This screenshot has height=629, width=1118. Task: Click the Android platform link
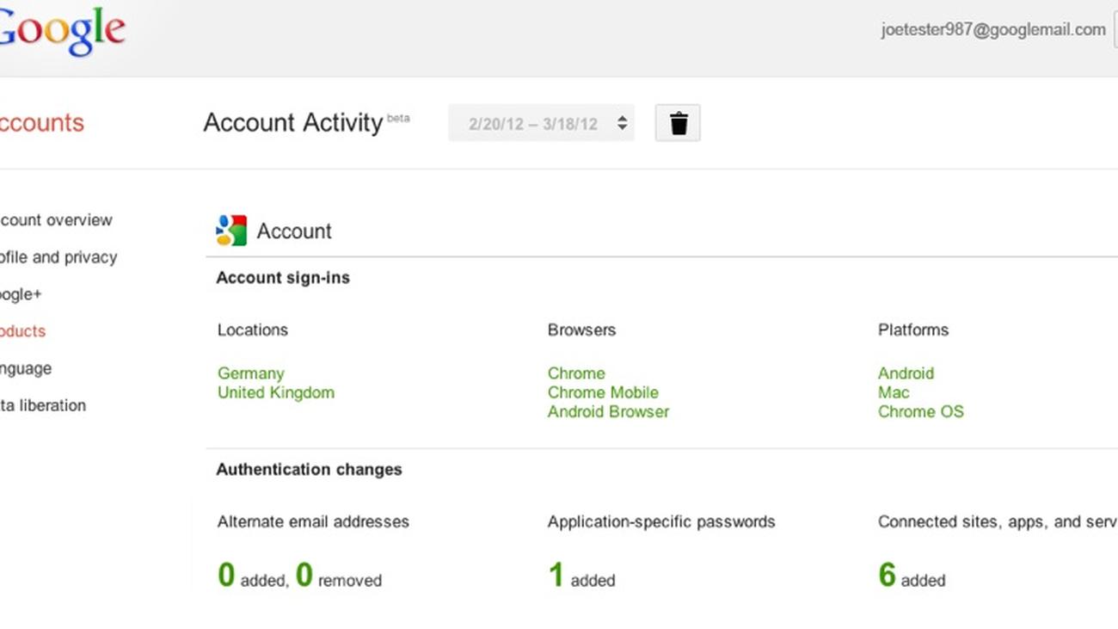click(x=906, y=373)
